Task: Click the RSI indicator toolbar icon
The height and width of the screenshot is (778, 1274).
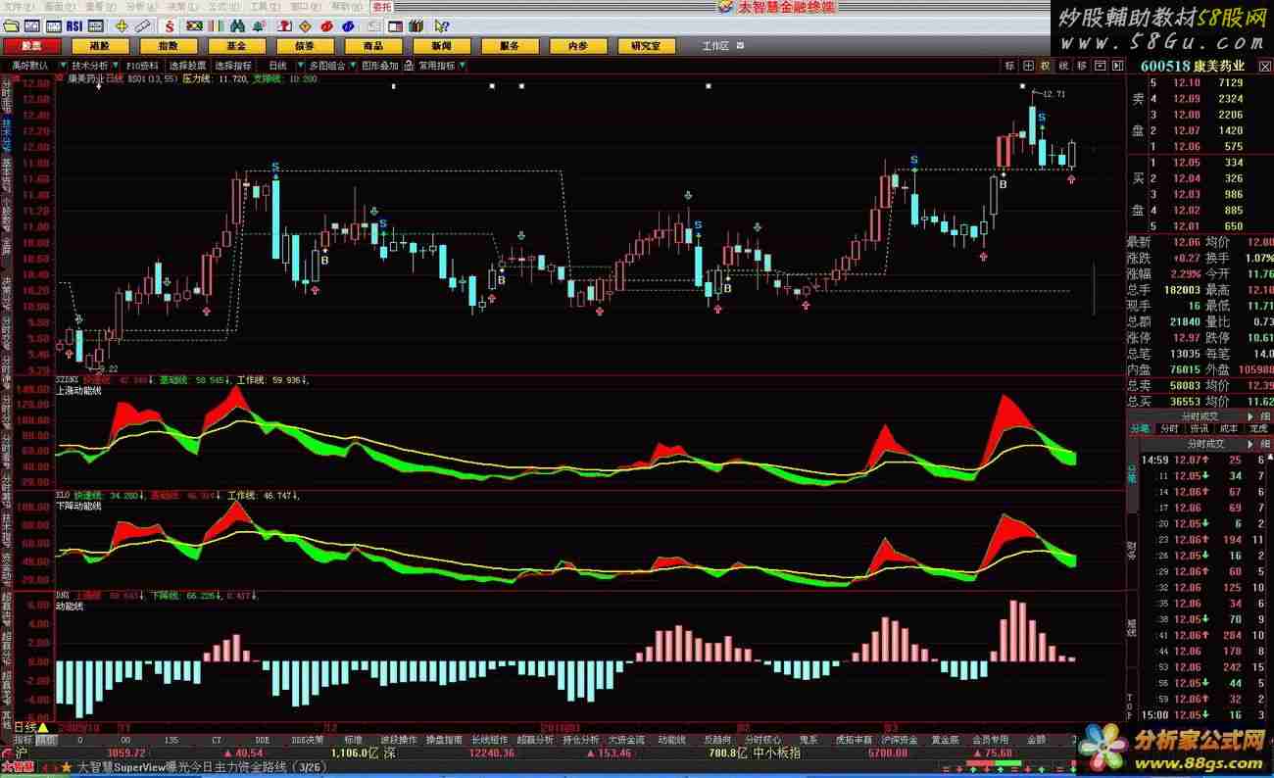Action: pyautogui.click(x=74, y=25)
